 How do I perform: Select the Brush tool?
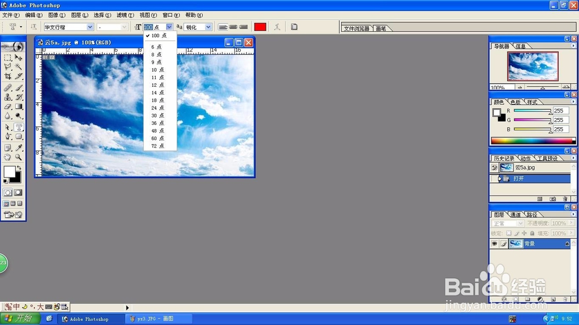click(19, 88)
